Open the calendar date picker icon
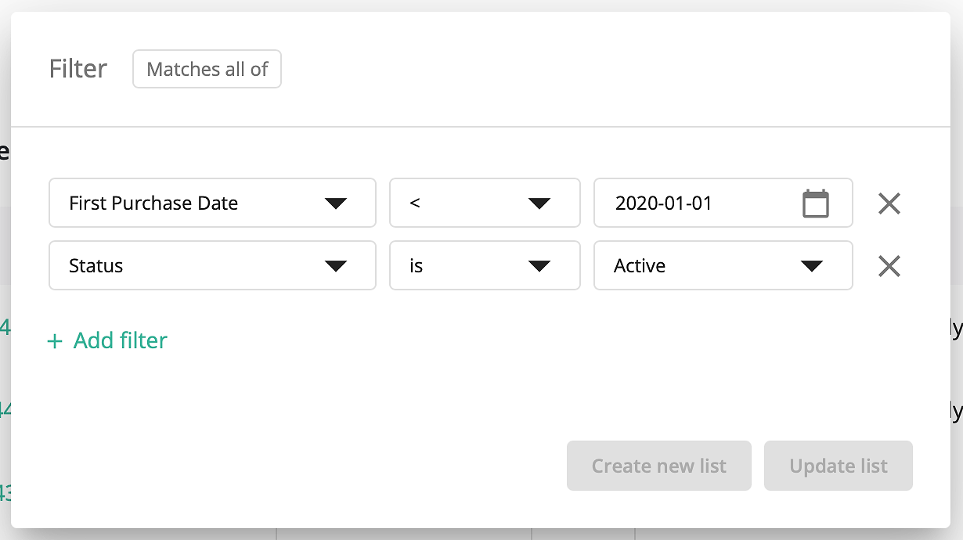Viewport: 963px width, 540px height. (x=815, y=203)
